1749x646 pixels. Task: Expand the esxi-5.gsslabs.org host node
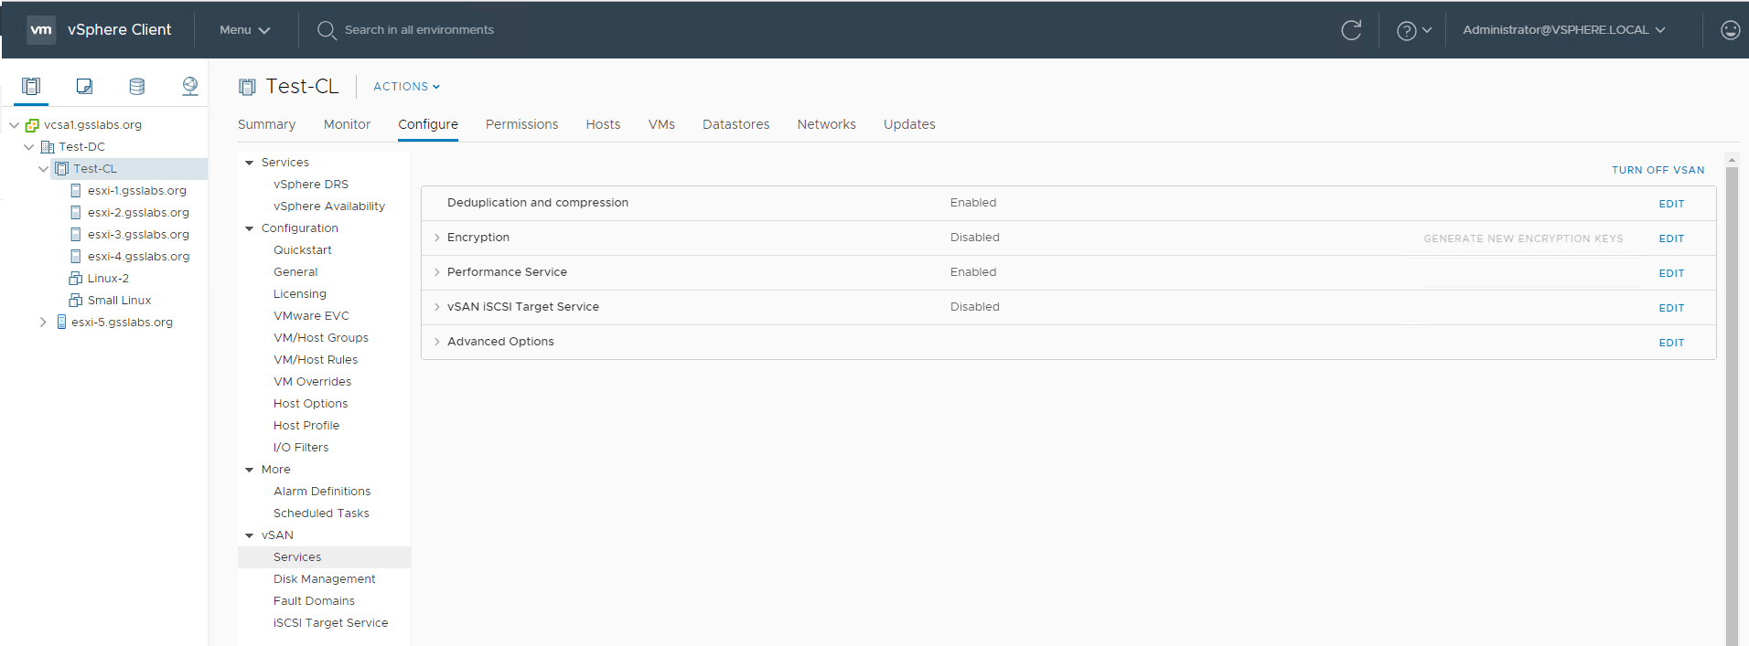(x=43, y=323)
